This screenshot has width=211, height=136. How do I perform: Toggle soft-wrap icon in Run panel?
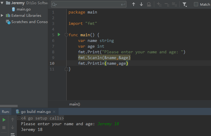click(13, 135)
